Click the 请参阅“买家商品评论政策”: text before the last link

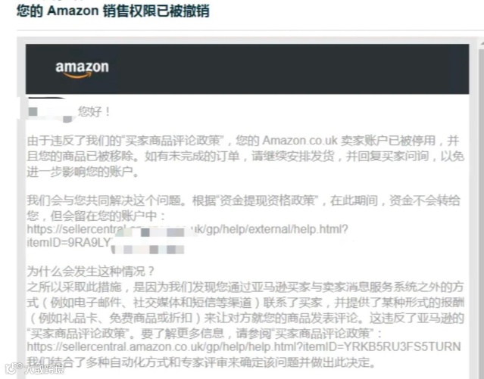[309, 334]
